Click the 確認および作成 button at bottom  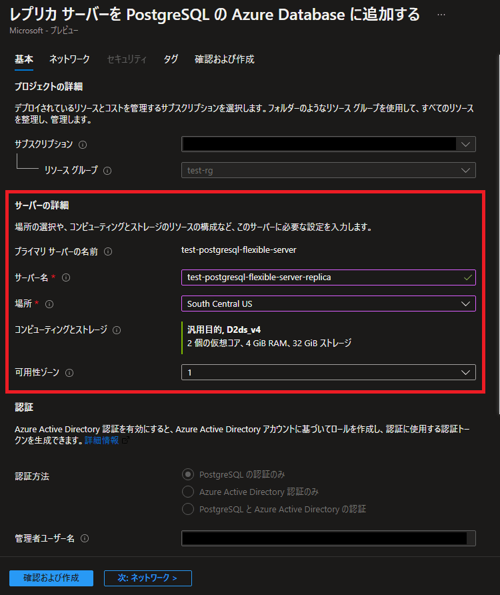pyautogui.click(x=51, y=578)
